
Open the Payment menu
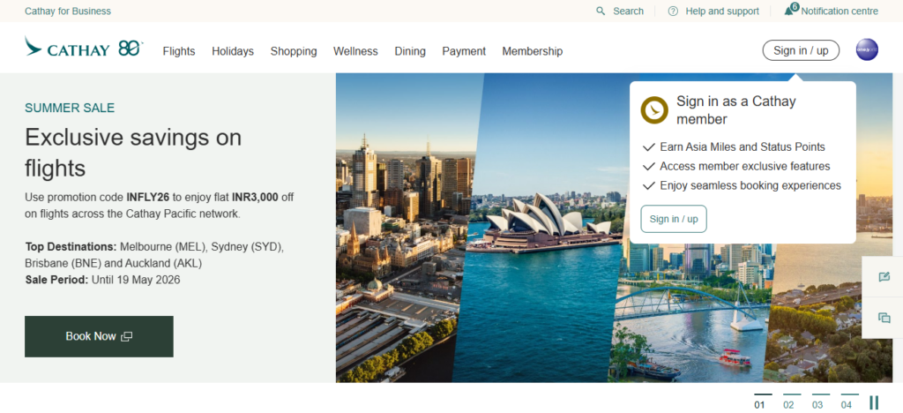(x=464, y=51)
